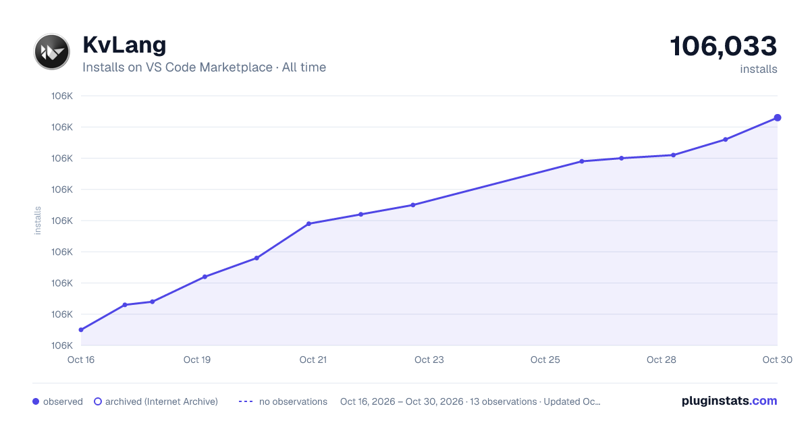Image resolution: width=810 pixels, height=425 pixels.
Task: Click the KvLang extension logo icon
Action: 51,51
